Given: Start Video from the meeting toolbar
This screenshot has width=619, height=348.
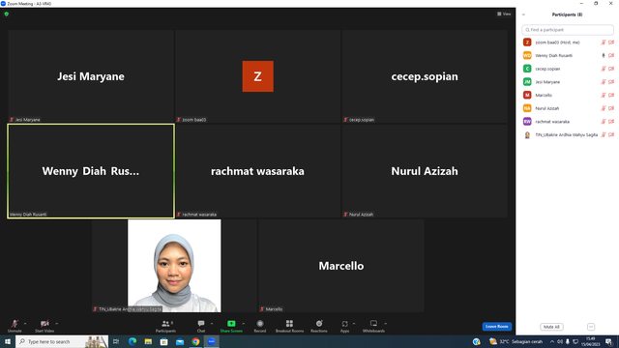Looking at the screenshot, I should click(x=44, y=326).
